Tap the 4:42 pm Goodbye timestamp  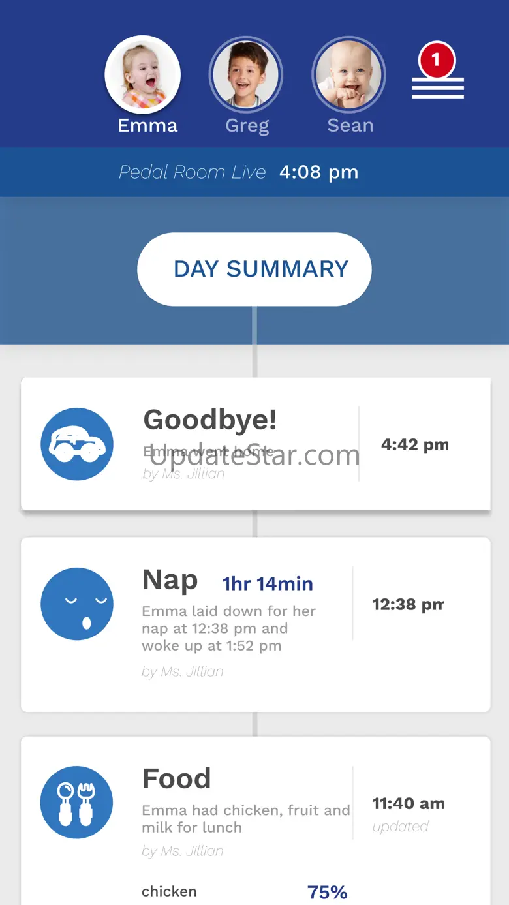pyautogui.click(x=414, y=445)
